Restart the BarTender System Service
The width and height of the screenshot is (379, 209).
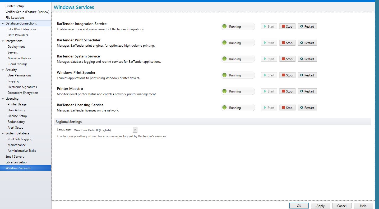click(x=307, y=59)
